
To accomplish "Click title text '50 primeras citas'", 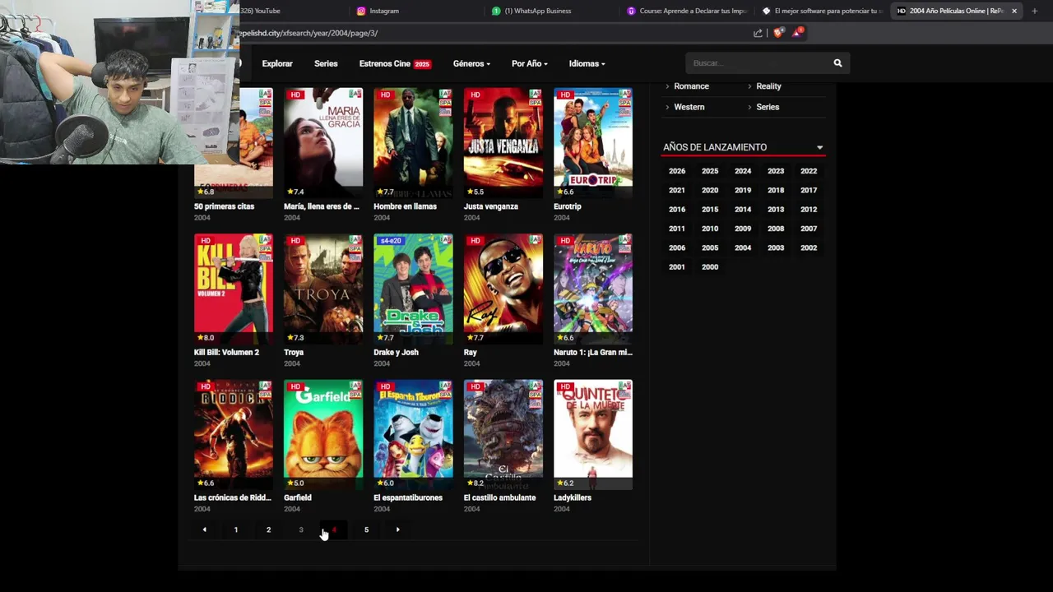I will [x=224, y=206].
